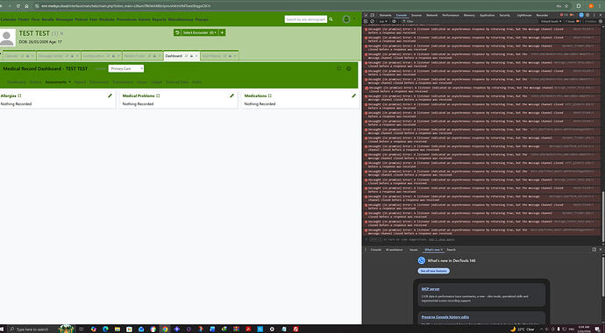Open the Search drawer tab
The image size is (605, 333).
point(451,250)
